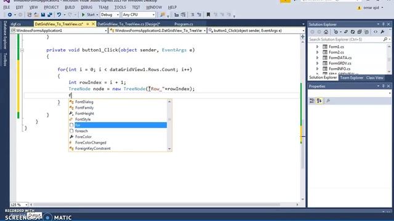Click the IntelliSense list scroll down arrow
This screenshot has width=394, height=221.
point(169,149)
